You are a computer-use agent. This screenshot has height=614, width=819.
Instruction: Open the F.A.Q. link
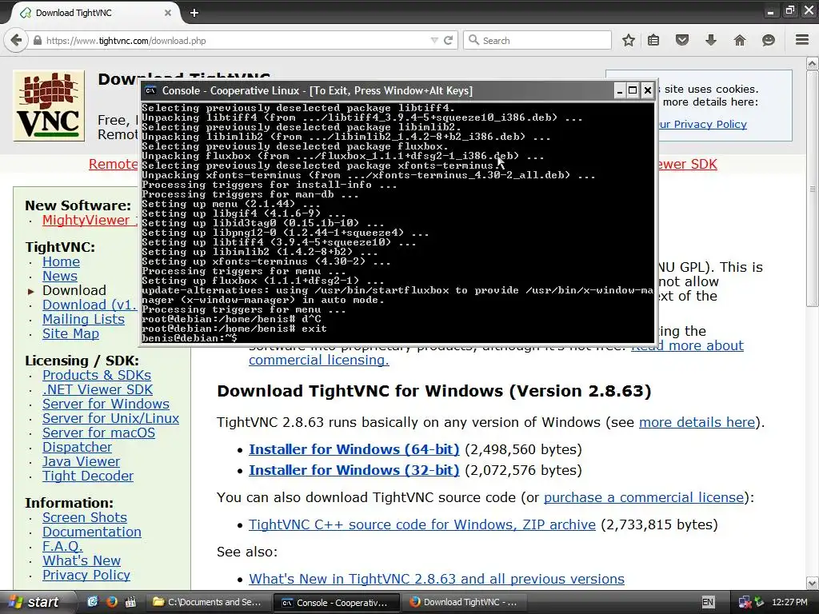[62, 546]
